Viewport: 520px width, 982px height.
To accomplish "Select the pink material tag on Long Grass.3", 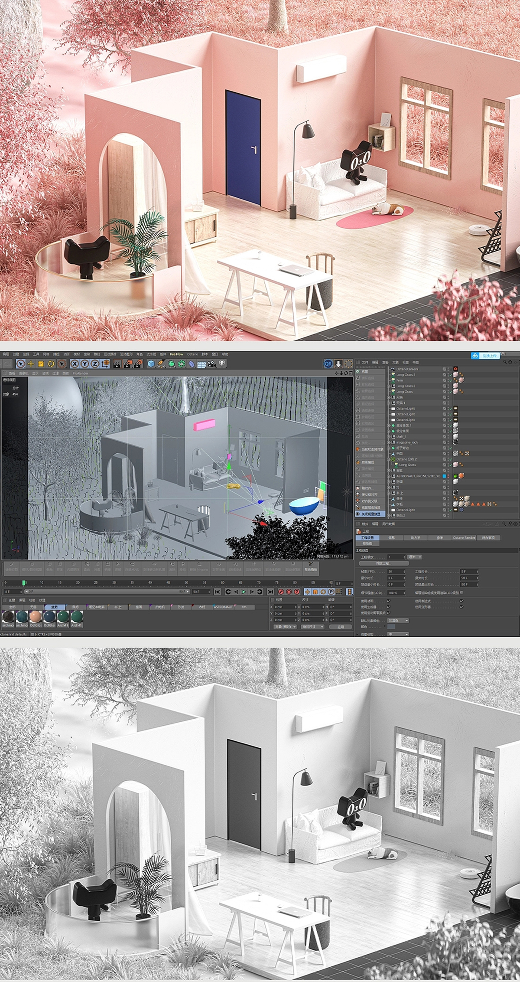I will coord(455,375).
